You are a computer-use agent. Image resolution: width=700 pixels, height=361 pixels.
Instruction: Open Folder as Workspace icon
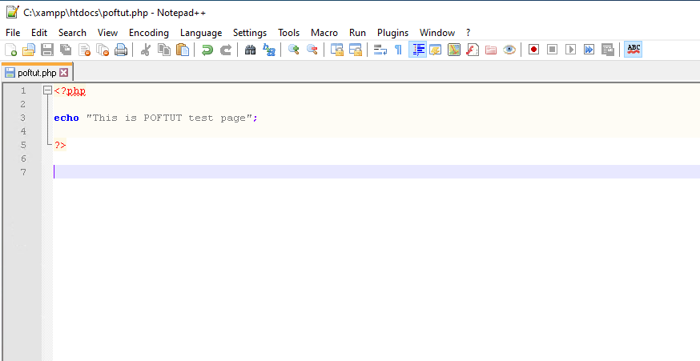coord(491,50)
